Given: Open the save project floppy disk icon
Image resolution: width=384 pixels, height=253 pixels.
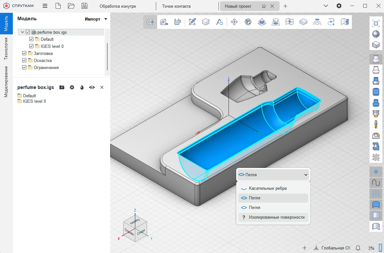Looking at the screenshot, I should (85, 6).
